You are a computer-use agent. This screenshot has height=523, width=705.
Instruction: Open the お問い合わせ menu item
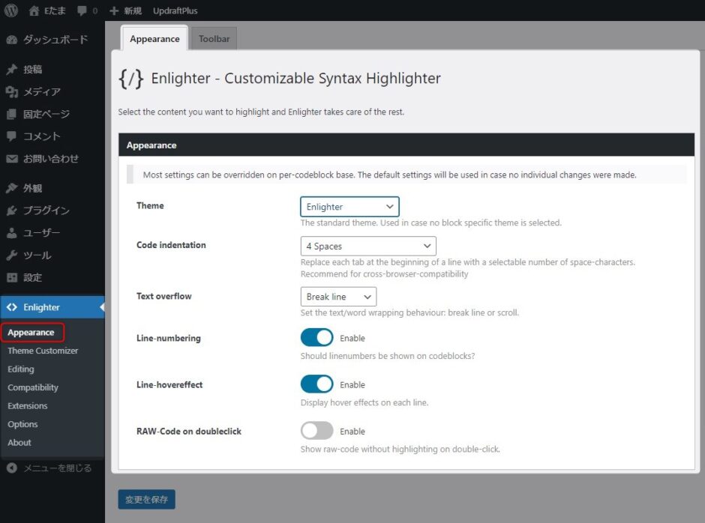pyautogui.click(x=52, y=159)
